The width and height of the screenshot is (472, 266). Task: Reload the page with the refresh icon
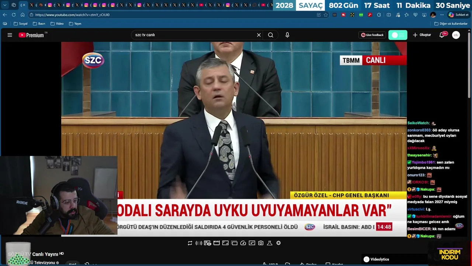tap(14, 15)
